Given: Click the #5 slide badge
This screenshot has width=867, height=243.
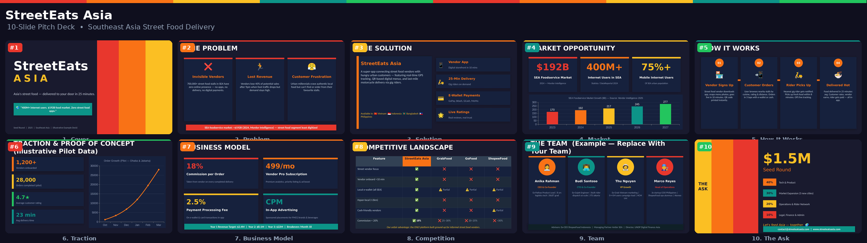Looking at the screenshot, I should (x=704, y=47).
